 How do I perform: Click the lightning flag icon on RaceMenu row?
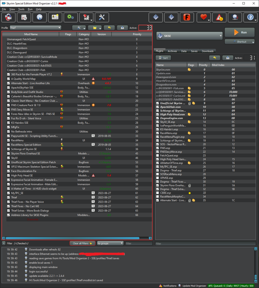point(62,140)
